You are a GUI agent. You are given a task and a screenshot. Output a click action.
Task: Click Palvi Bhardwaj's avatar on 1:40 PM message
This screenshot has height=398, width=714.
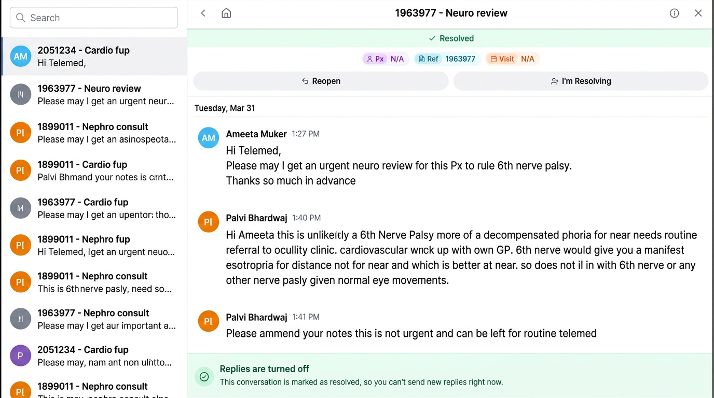209,222
